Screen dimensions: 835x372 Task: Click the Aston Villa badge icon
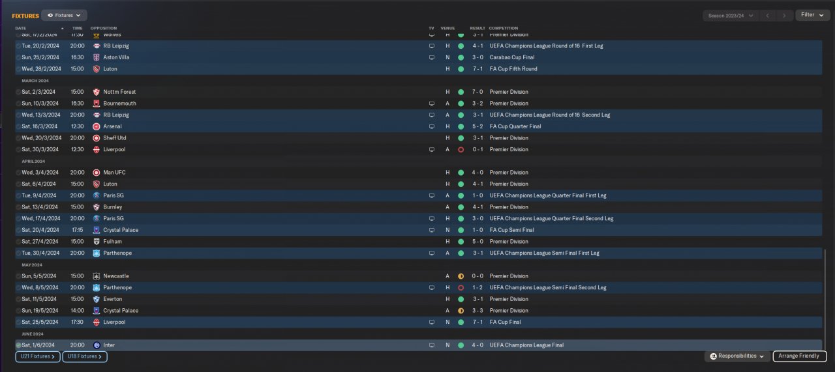point(97,57)
